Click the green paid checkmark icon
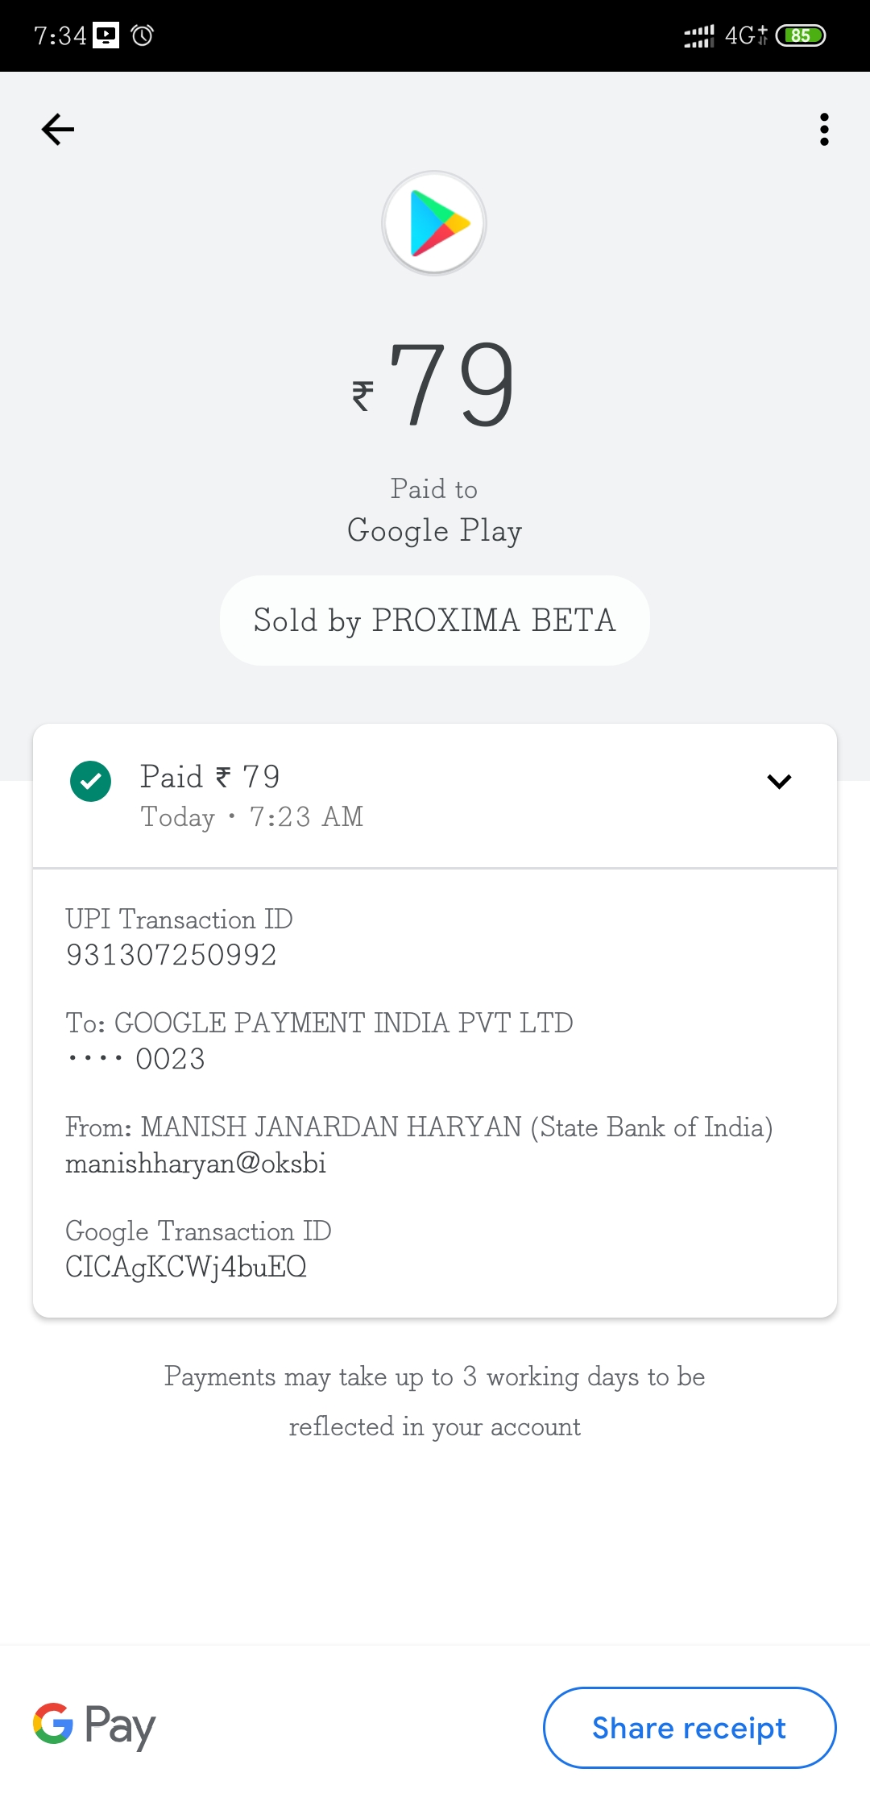This screenshot has height=1810, width=870. point(91,781)
